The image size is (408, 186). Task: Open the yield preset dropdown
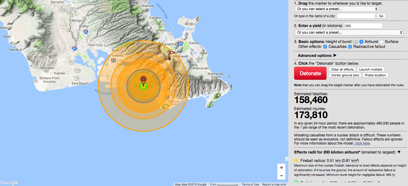click(349, 32)
